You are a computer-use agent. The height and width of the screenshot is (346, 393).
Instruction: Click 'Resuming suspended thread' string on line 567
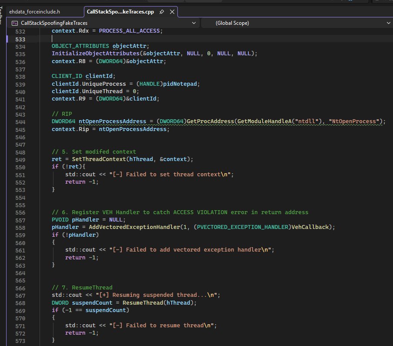[158, 295]
